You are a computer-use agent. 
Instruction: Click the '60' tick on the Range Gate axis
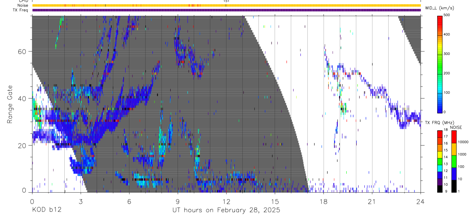pos(22,51)
